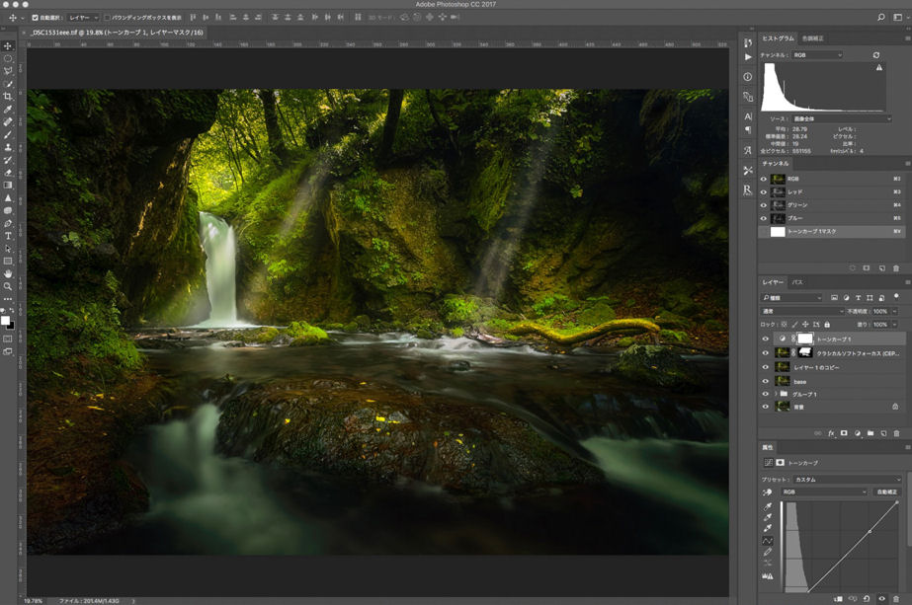
Task: Choose the Hand tool
Action: point(8,273)
